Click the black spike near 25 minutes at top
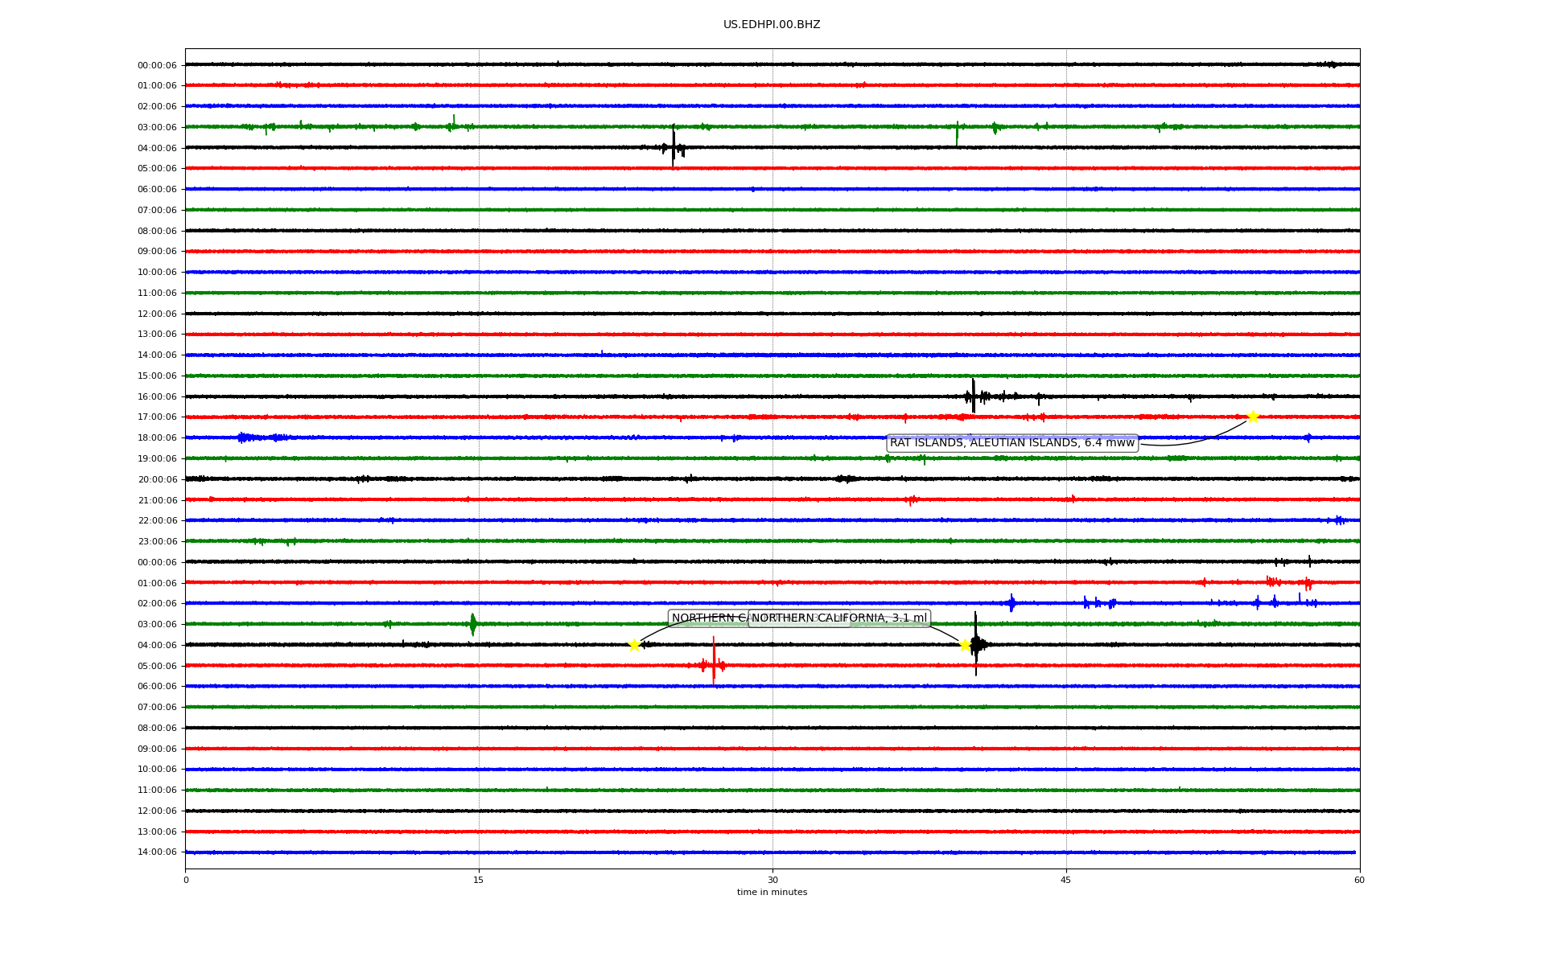The width and height of the screenshot is (1545, 965). click(x=674, y=146)
